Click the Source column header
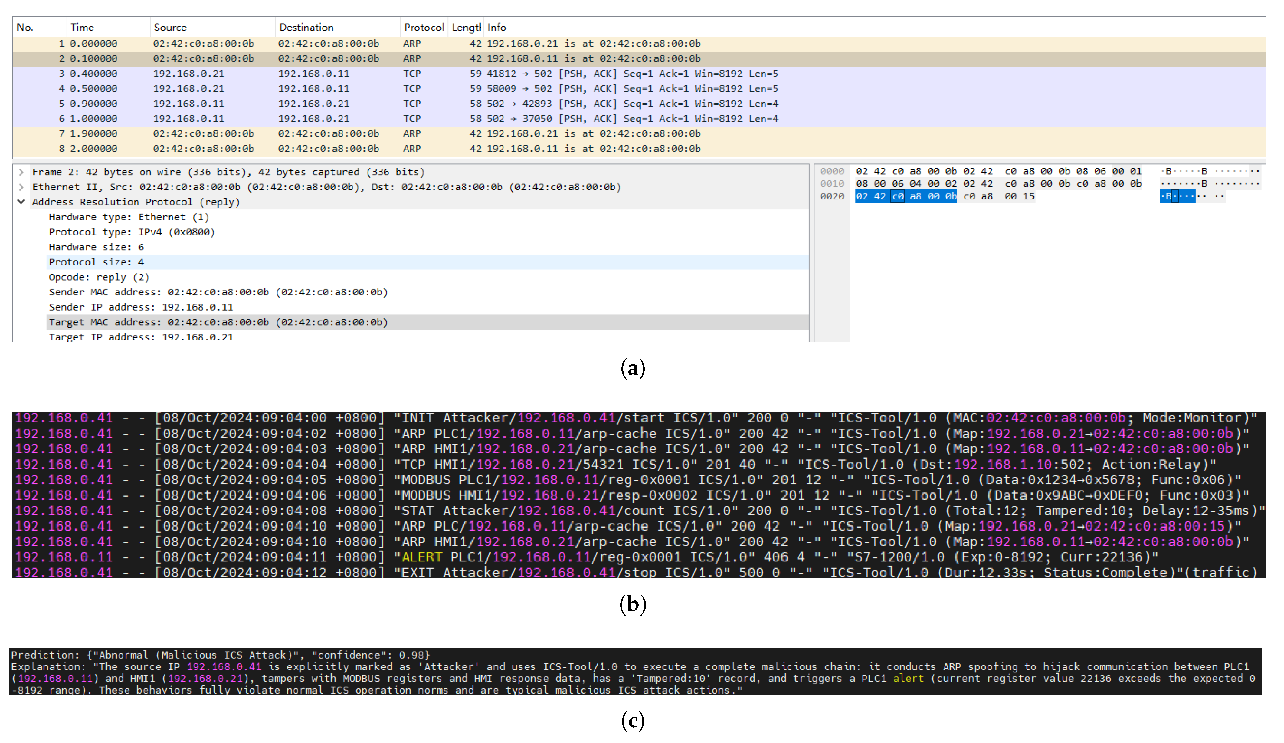1284x743 pixels. [170, 28]
